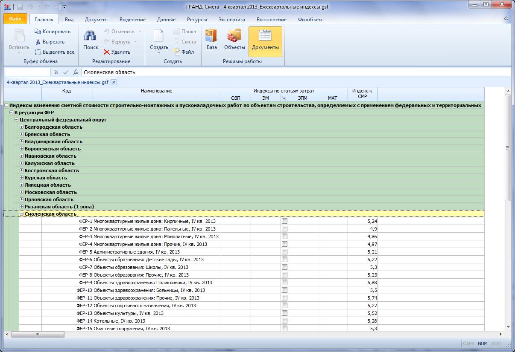Collapse the Смоленская область node
This screenshot has height=352, width=515.
point(22,214)
